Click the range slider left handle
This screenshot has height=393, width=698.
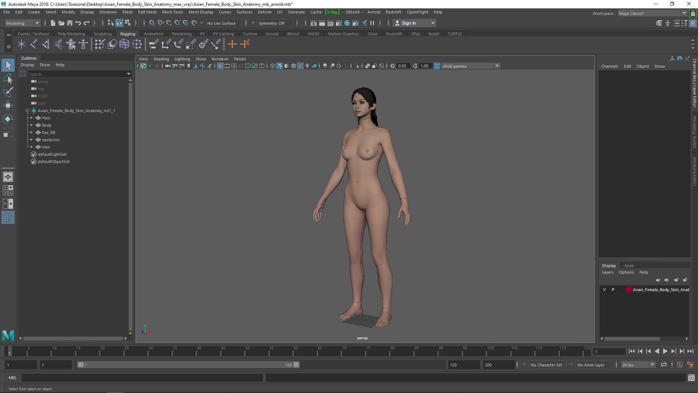pyautogui.click(x=81, y=365)
